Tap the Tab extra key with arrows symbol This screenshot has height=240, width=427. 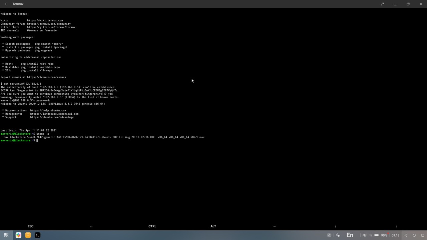pyautogui.click(x=91, y=226)
